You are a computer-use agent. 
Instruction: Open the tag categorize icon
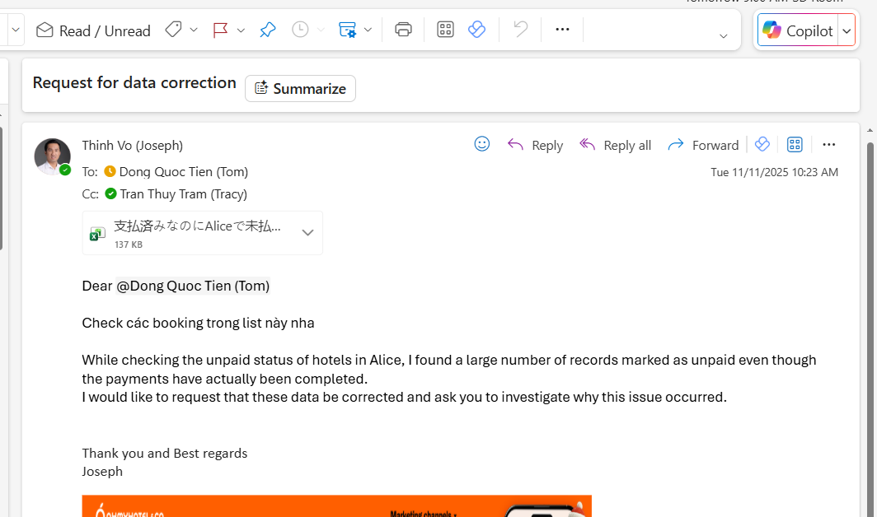pyautogui.click(x=173, y=30)
